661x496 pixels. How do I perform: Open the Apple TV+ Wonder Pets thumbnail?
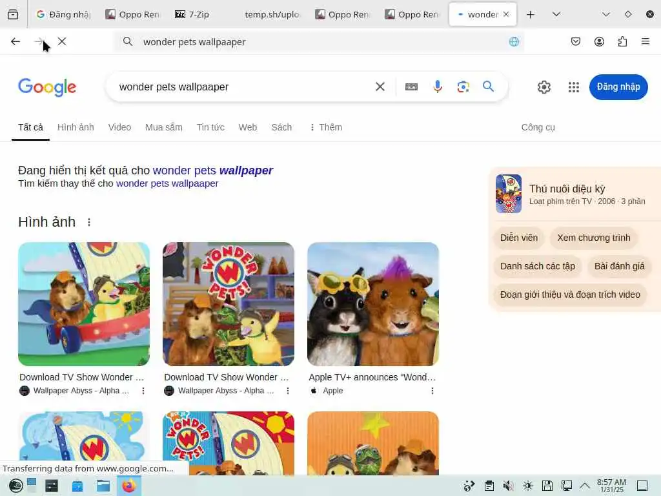[x=373, y=304]
